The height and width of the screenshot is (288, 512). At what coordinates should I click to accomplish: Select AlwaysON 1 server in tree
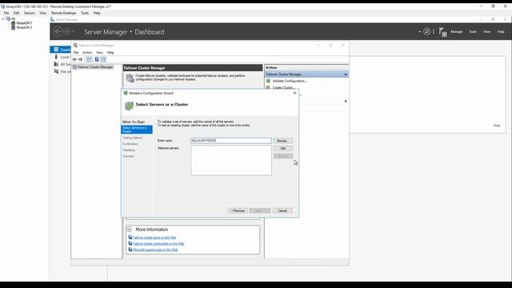pos(24,23)
